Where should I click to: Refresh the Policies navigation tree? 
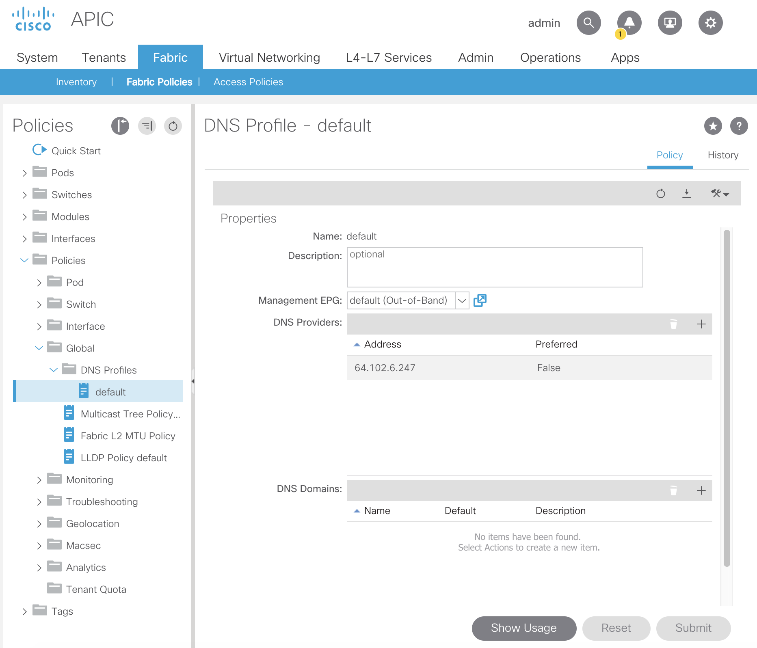[x=173, y=126]
